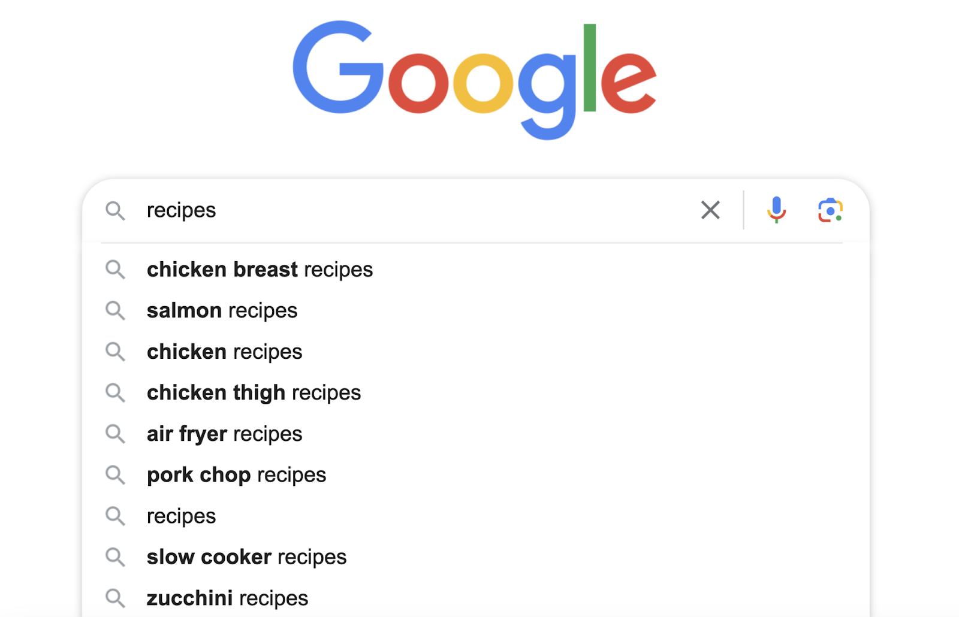Pick the zucchini recipes suggestion
The width and height of the screenshot is (959, 617).
pos(227,598)
